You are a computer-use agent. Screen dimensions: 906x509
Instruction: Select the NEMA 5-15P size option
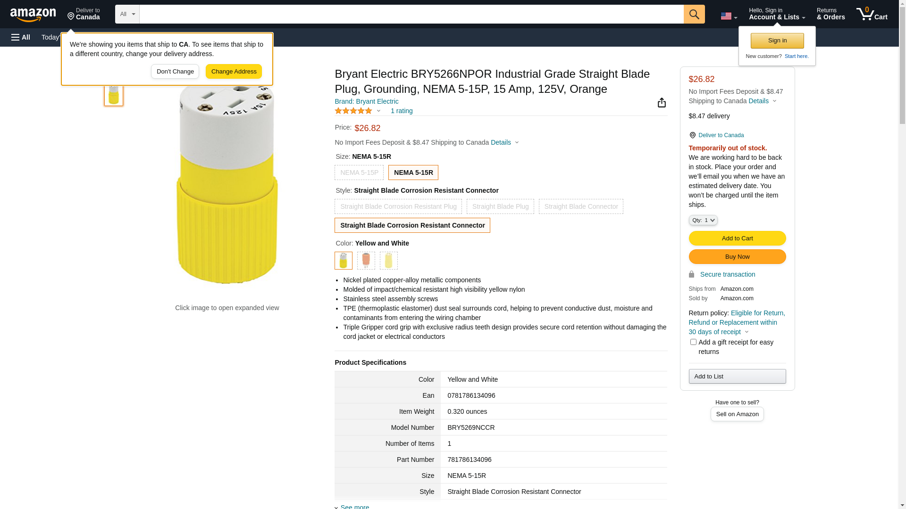(x=359, y=172)
